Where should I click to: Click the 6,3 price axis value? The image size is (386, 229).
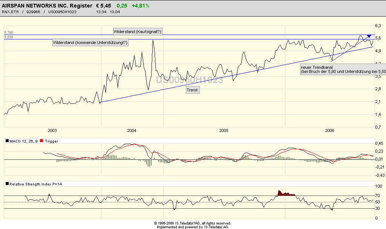coord(378,26)
